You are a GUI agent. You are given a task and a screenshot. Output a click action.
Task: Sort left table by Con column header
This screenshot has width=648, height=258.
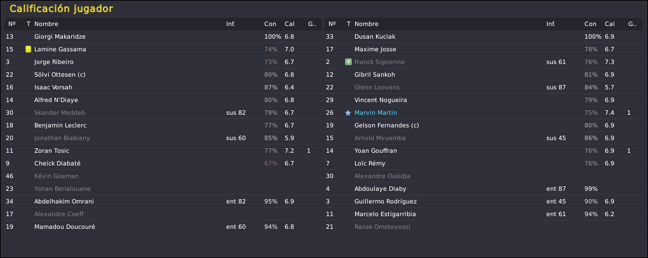[270, 24]
